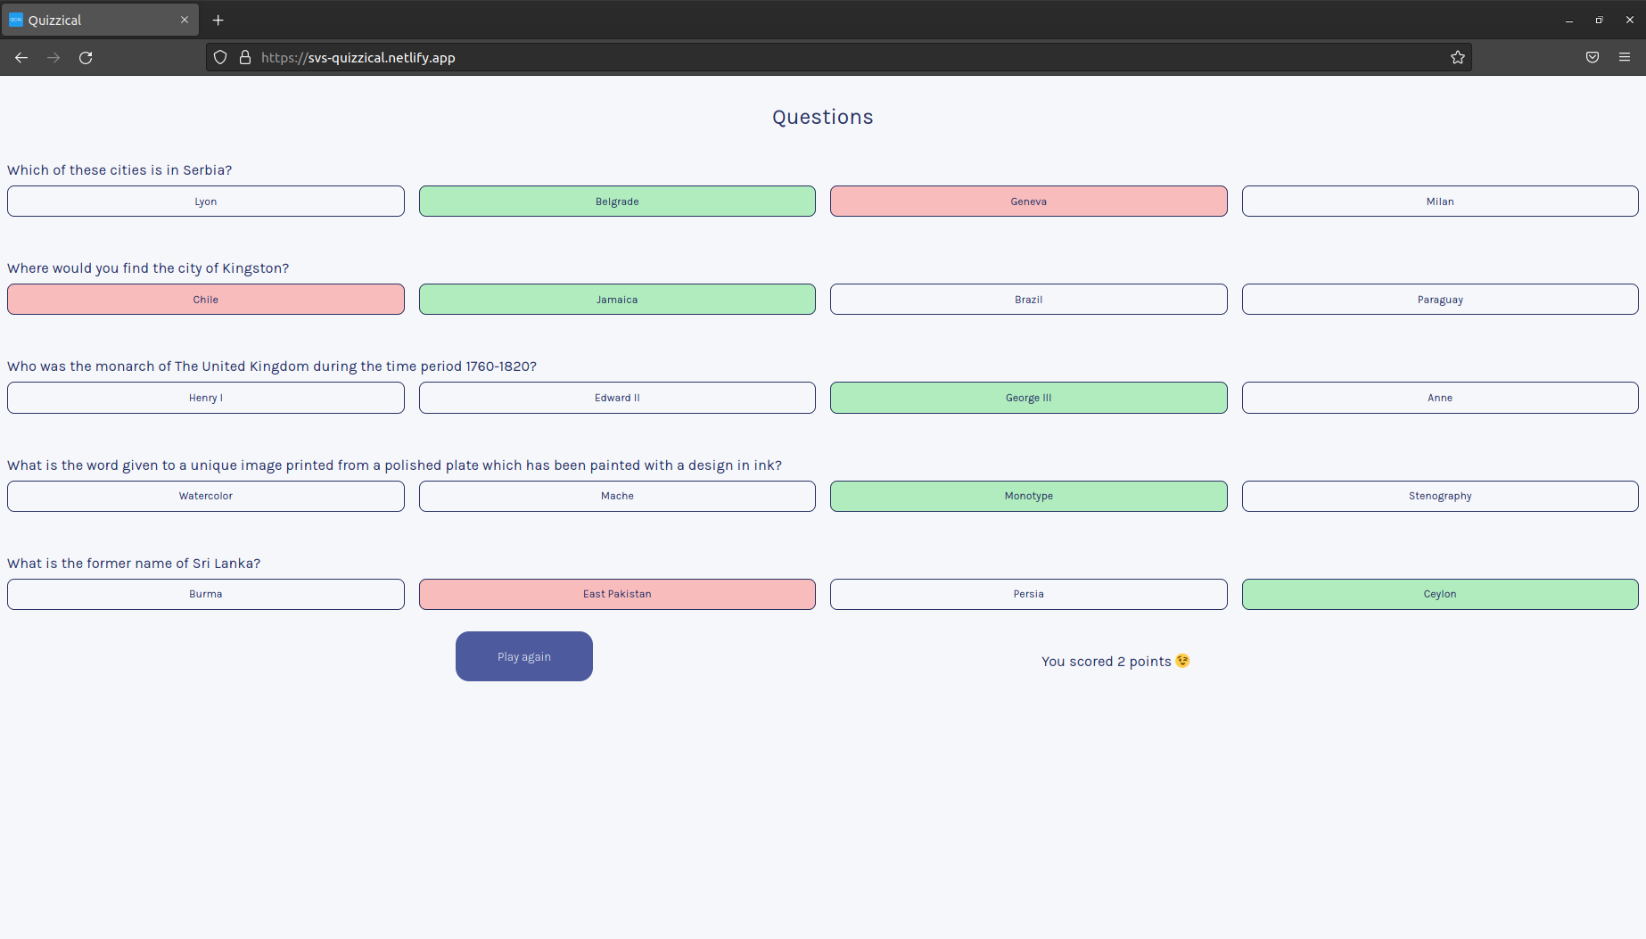Choose East Pakistan as an answer
This screenshot has width=1646, height=939.
pyautogui.click(x=617, y=594)
